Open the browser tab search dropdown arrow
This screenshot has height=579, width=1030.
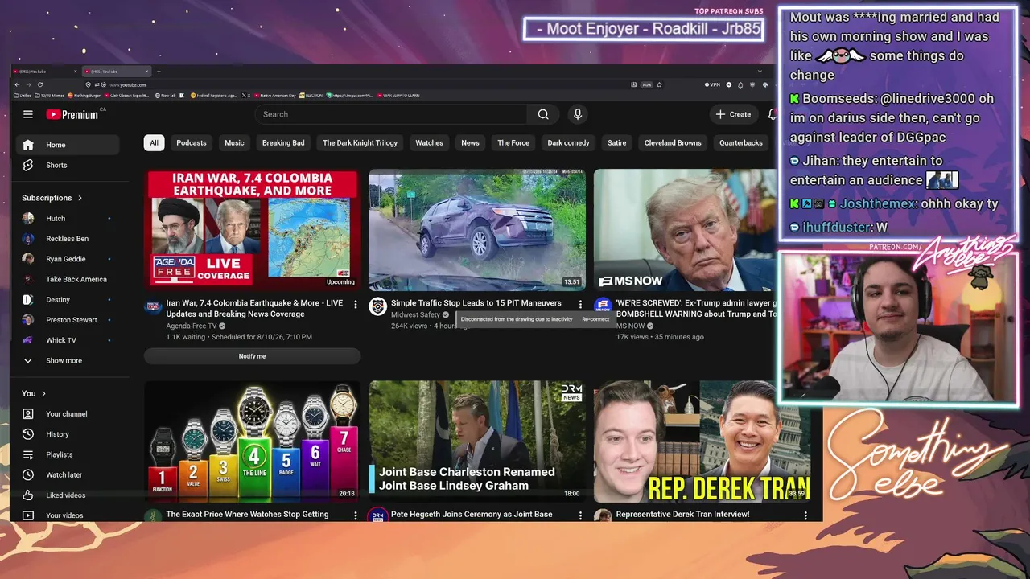click(x=760, y=72)
